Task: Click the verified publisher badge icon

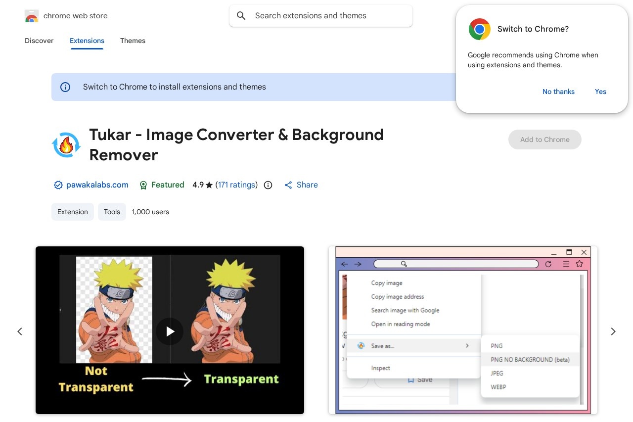Action: 58,185
